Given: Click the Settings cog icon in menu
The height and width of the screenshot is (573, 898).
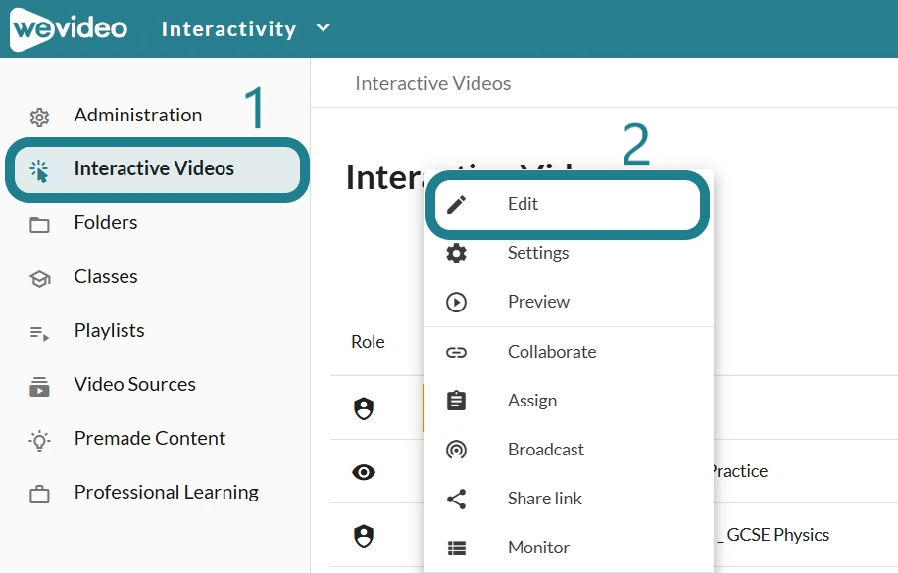Looking at the screenshot, I should tap(457, 253).
